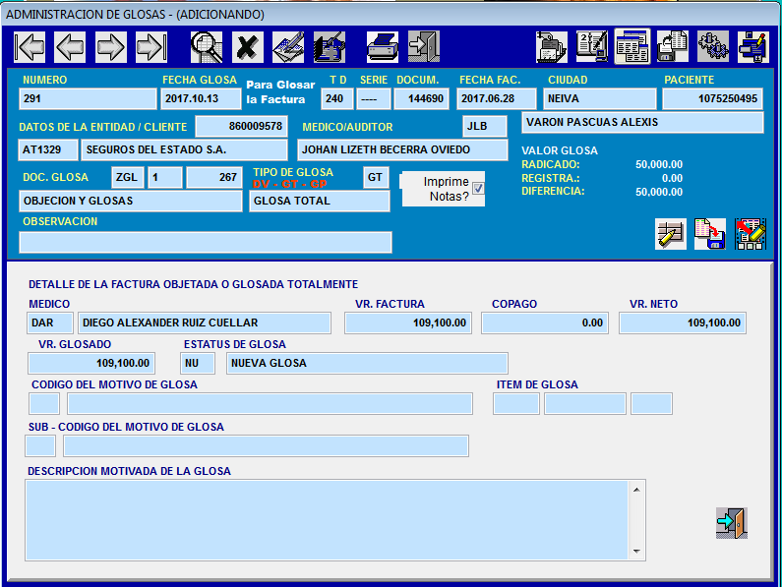The height and width of the screenshot is (587, 782).
Task: Click the NUMERO field showing 291
Action: pos(88,98)
